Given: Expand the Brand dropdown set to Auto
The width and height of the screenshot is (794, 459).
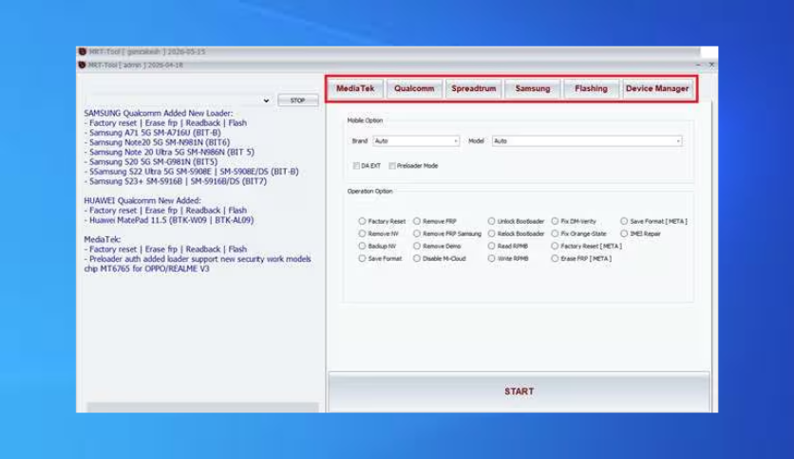Looking at the screenshot, I should click(416, 141).
